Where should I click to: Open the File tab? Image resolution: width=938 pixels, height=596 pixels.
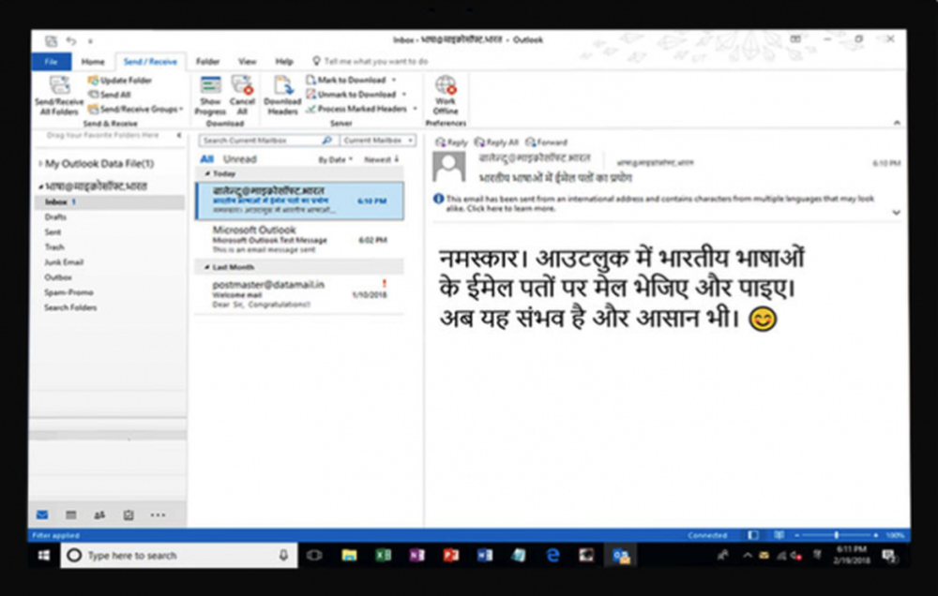click(51, 62)
